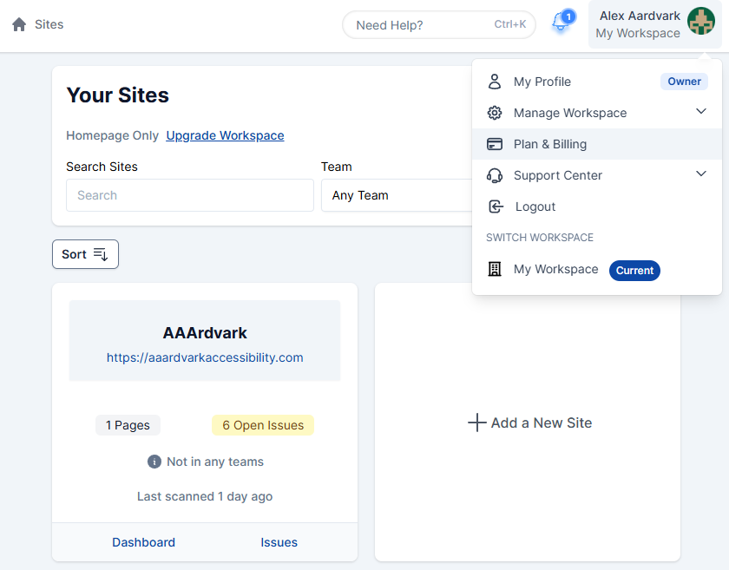Open the Any Team dropdown

point(396,195)
